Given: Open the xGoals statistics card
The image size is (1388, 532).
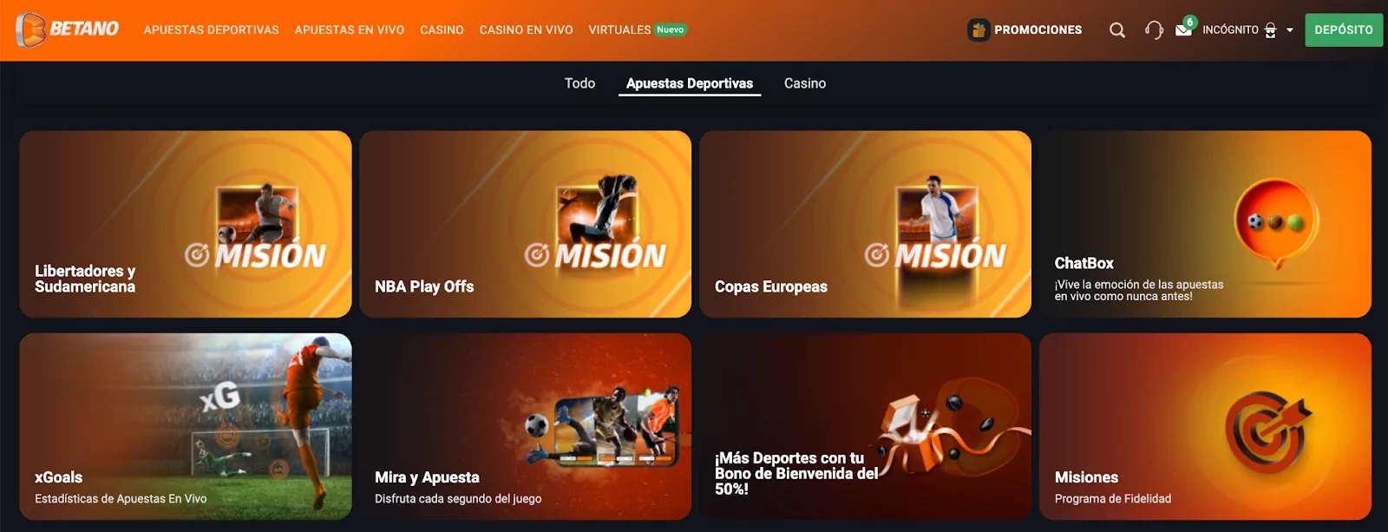Looking at the screenshot, I should click(x=186, y=426).
